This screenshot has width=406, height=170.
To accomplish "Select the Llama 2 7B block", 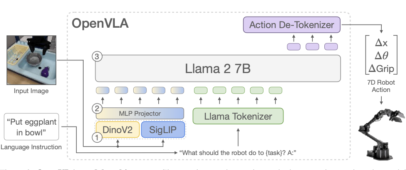I will click(218, 68).
